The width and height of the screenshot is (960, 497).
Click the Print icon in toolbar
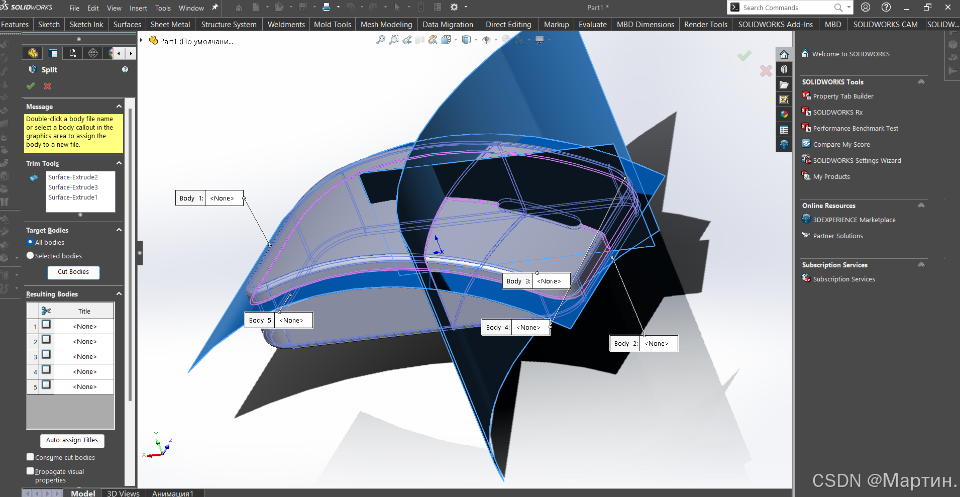[x=327, y=7]
